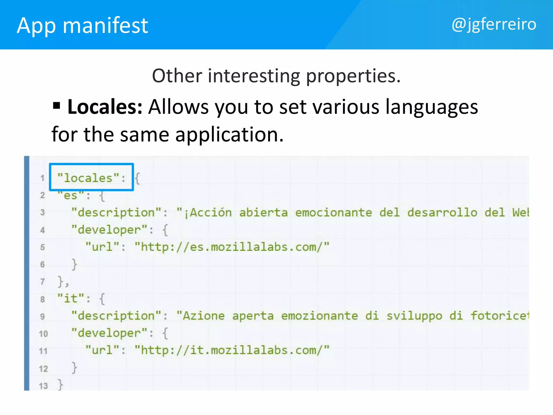Click the "App manifest" slide title

(82, 26)
